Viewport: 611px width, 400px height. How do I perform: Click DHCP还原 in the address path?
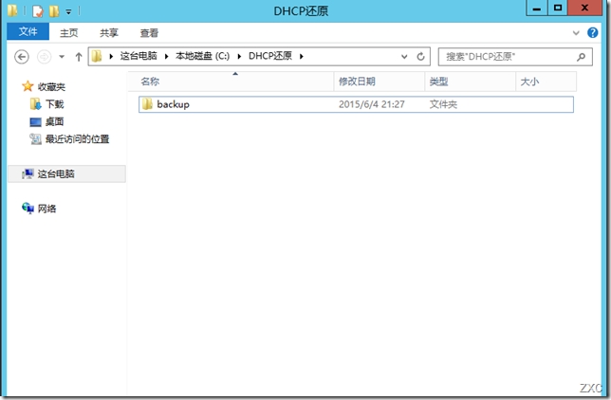click(x=270, y=56)
